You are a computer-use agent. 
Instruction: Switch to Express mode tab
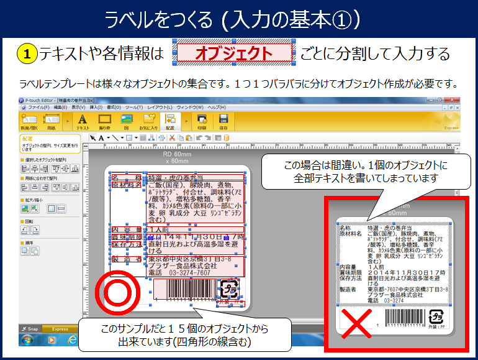point(60,329)
